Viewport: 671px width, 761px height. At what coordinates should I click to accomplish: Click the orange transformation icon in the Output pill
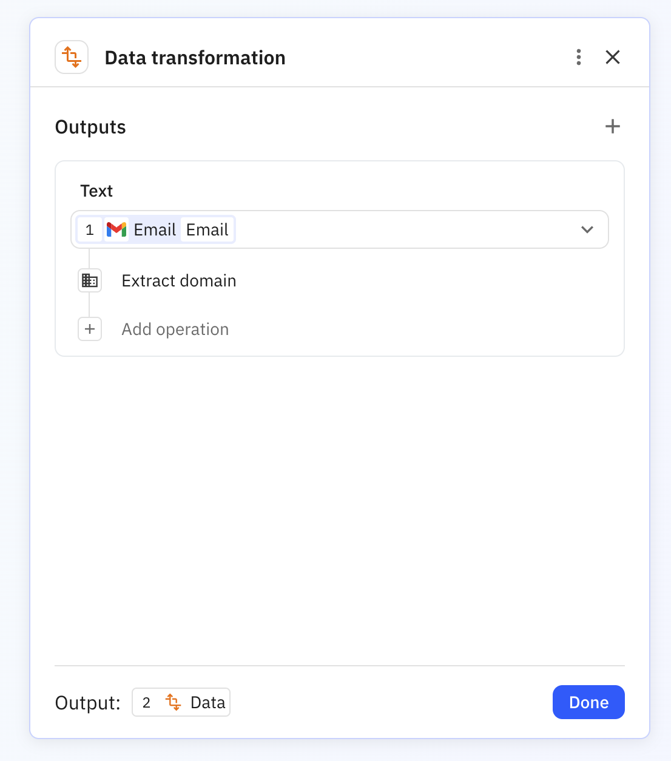(x=174, y=702)
